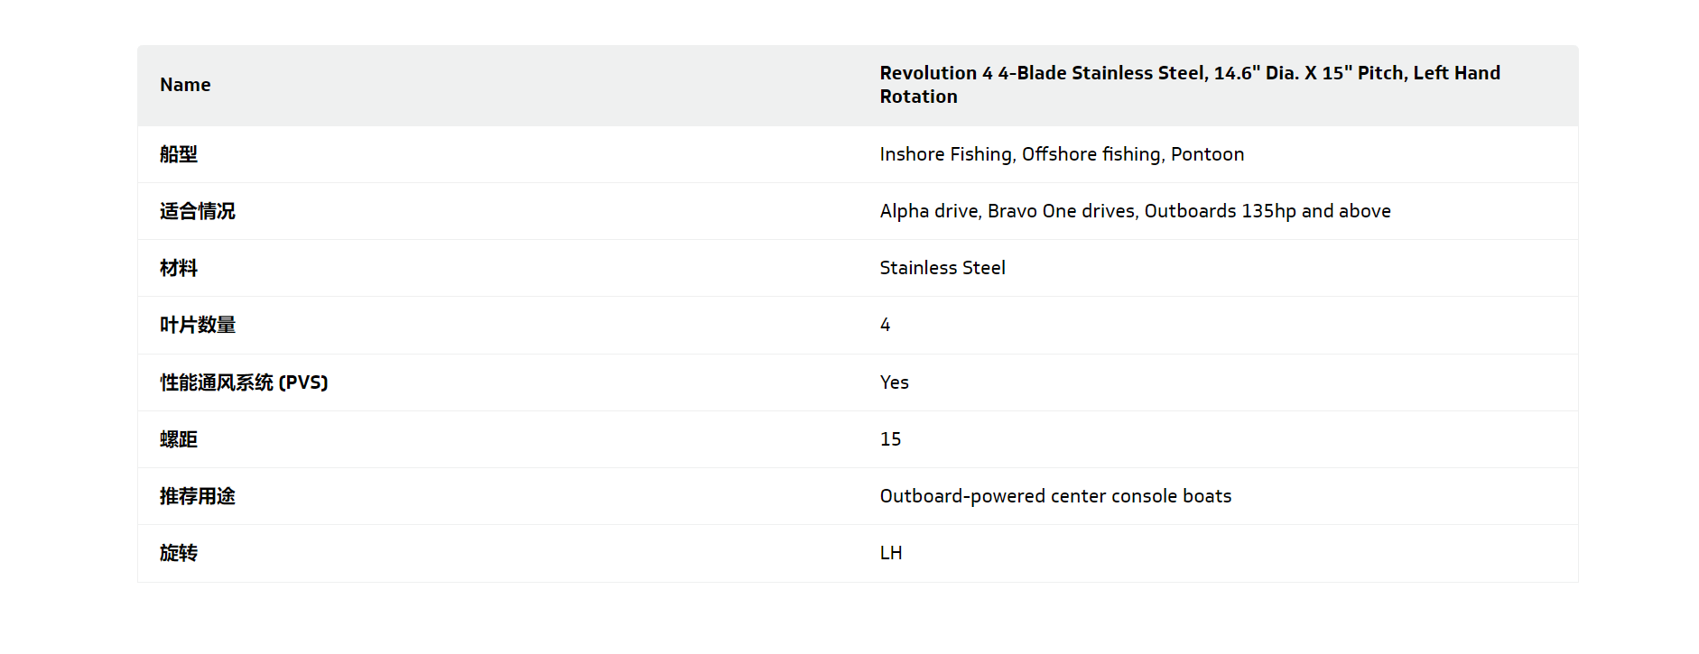Click the Yes value for PVS
The width and height of the screenshot is (1699, 654).
click(x=894, y=382)
